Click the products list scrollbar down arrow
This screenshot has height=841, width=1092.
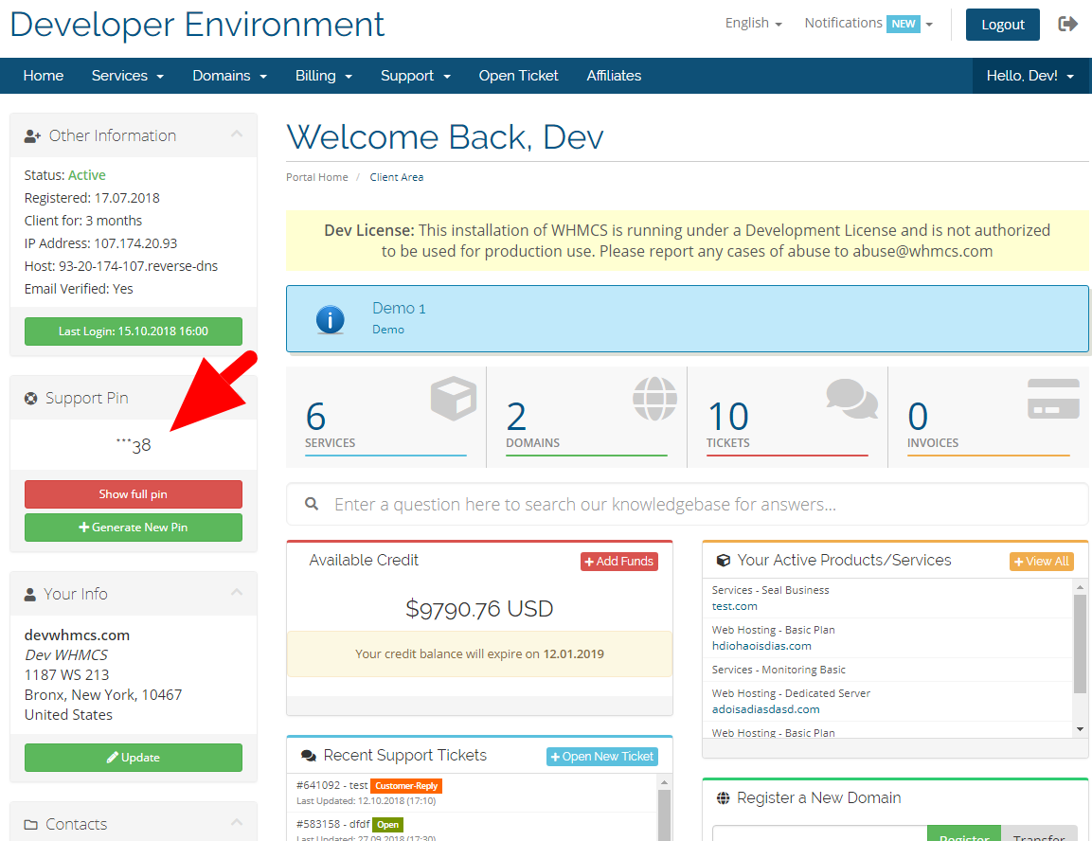pos(1080,729)
